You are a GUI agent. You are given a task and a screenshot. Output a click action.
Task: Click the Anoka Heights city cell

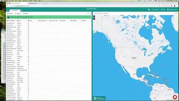pyautogui.click(x=20, y=51)
